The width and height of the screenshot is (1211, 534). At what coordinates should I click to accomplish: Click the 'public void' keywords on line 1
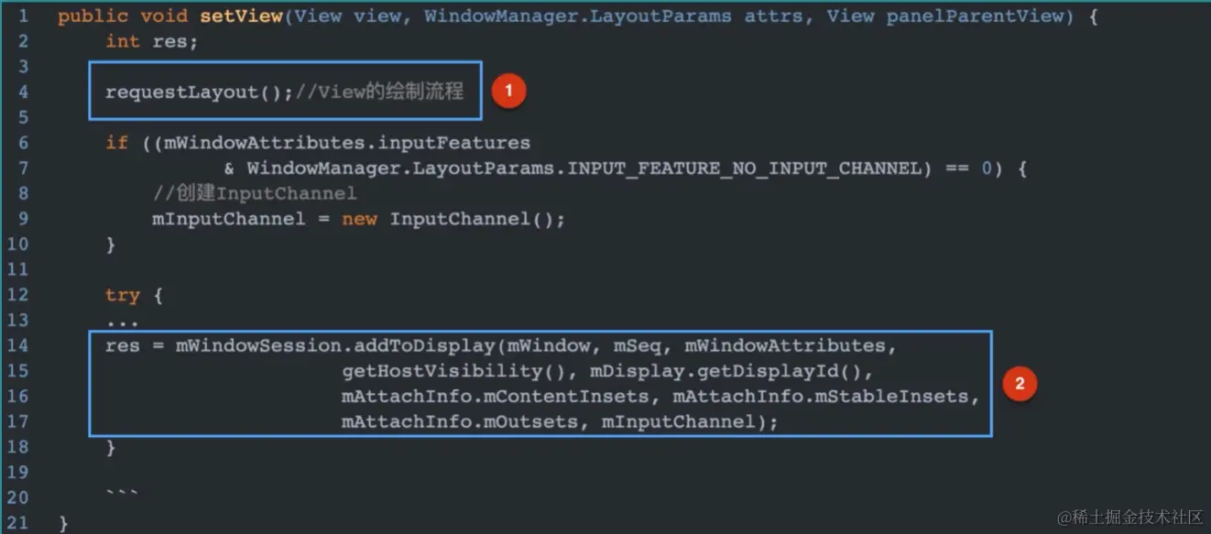124,17
